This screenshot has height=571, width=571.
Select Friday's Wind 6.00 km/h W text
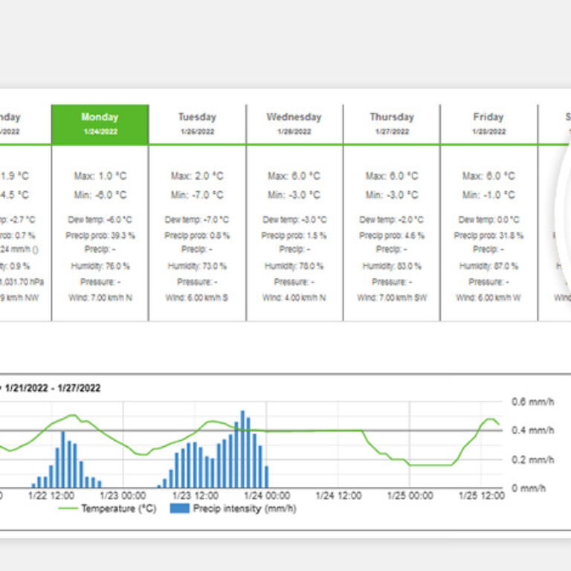click(488, 298)
